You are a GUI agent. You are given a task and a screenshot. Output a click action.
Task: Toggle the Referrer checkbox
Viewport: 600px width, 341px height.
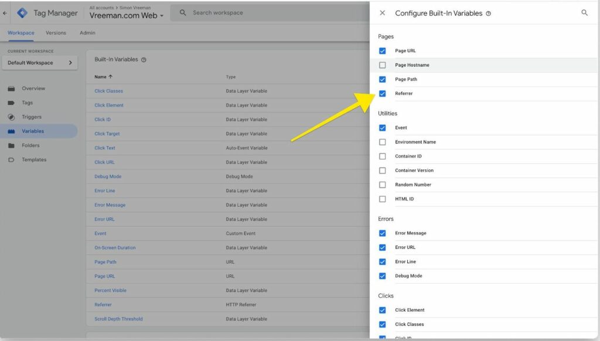[382, 93]
